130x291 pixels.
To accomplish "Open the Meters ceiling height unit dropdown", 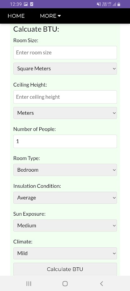I will click(65, 113).
